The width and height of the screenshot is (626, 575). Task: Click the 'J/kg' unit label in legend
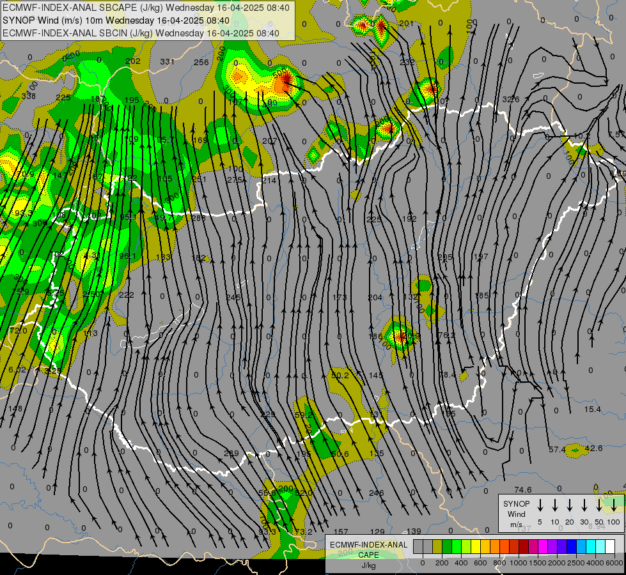point(368,565)
